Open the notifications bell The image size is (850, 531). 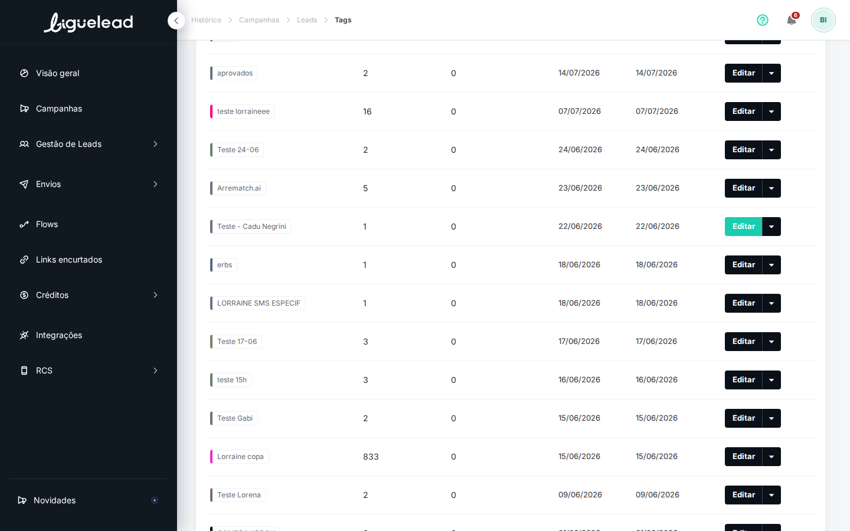(792, 20)
